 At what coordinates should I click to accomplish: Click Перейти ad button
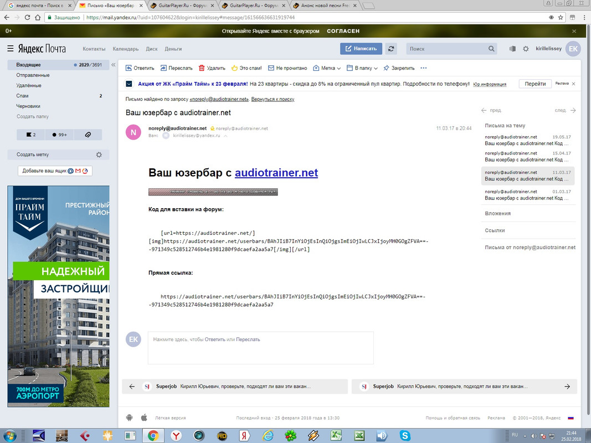pos(535,84)
